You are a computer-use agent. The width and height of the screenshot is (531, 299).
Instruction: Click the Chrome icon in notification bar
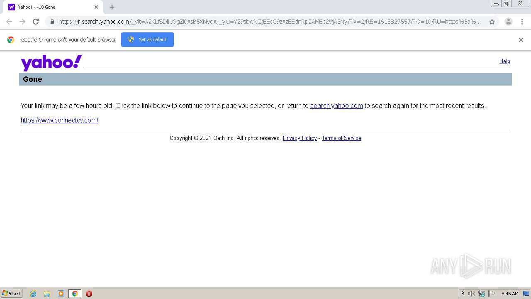pyautogui.click(x=11, y=40)
